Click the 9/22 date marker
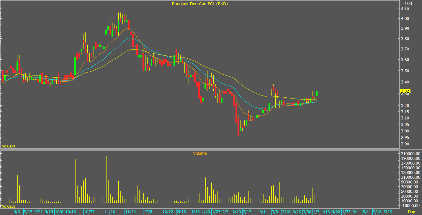Screen dimensions: 422x215 point(39,212)
